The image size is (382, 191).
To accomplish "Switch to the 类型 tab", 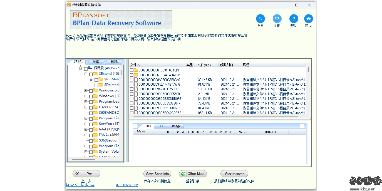I will click(96, 62).
